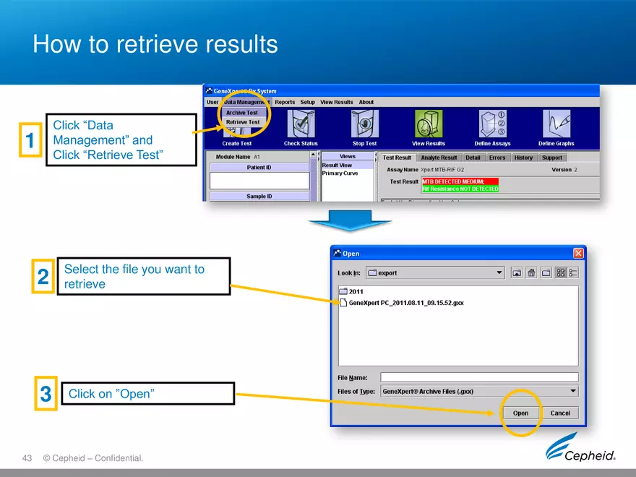
Task: Click the Stop Test icon
Action: pyautogui.click(x=364, y=126)
